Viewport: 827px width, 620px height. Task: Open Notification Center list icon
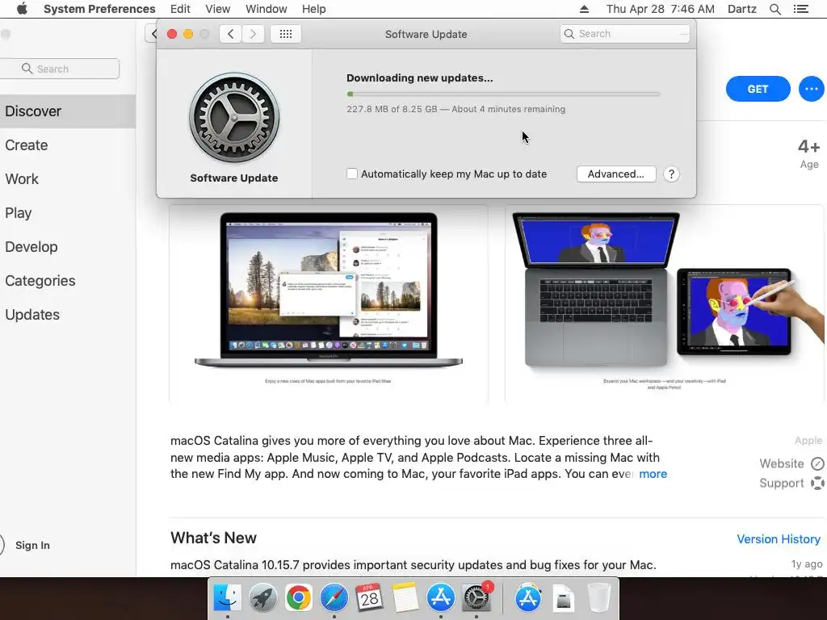click(x=800, y=9)
